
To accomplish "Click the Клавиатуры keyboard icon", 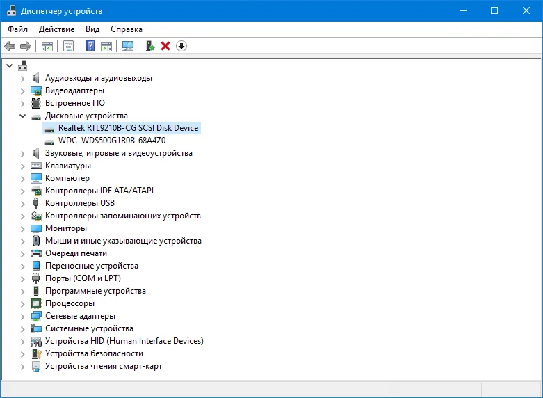I will (x=36, y=166).
